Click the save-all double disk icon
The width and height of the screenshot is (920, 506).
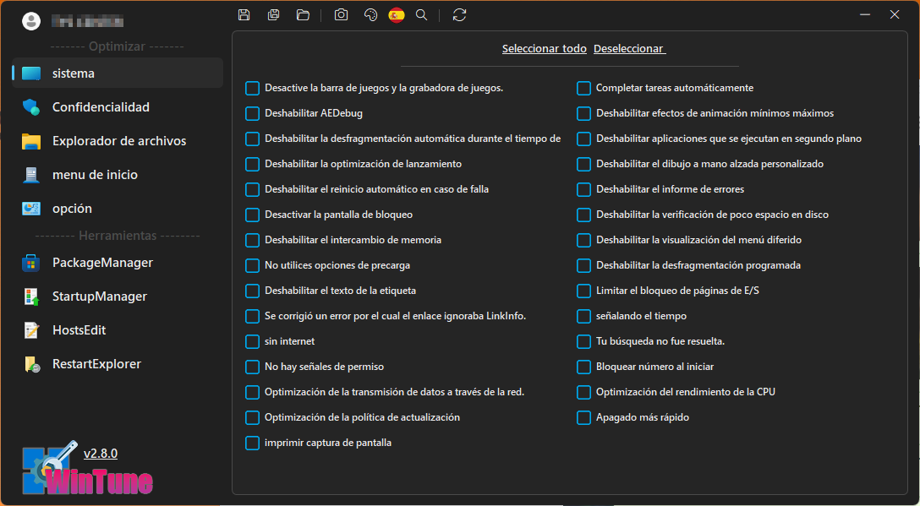(273, 15)
